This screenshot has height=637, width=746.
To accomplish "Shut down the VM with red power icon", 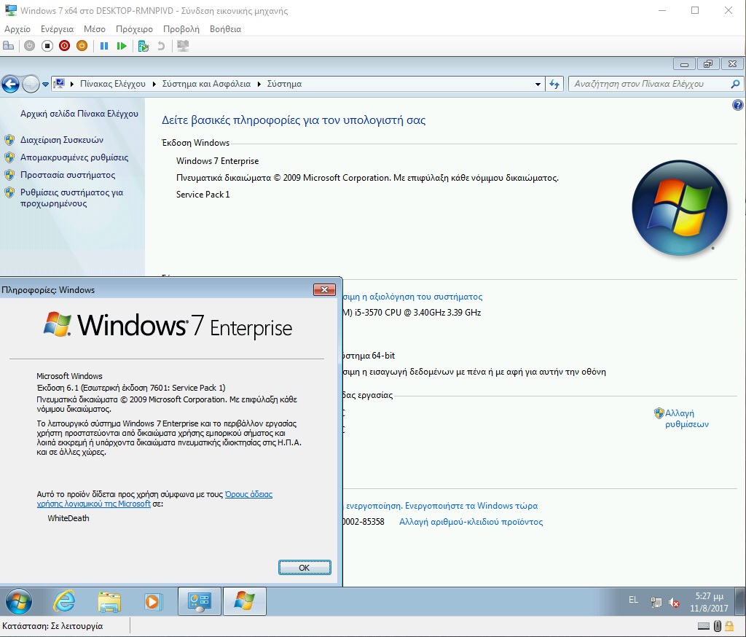I will click(64, 46).
